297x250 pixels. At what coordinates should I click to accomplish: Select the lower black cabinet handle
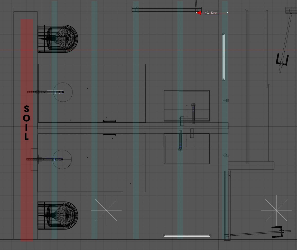109,135
